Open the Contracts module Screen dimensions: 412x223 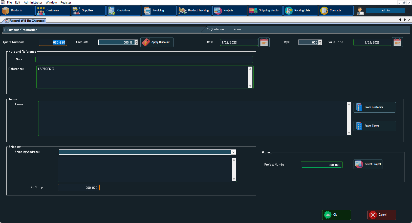(336, 11)
